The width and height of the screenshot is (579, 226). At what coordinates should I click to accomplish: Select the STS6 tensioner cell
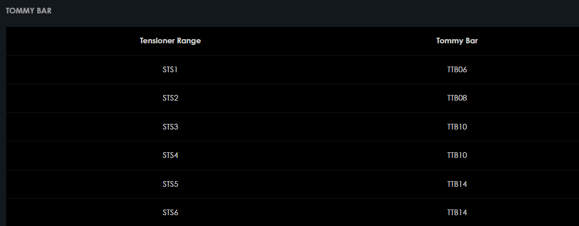170,213
